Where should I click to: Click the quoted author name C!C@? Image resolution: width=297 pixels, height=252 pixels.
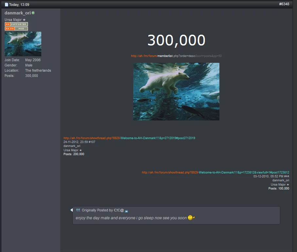pos(119,210)
